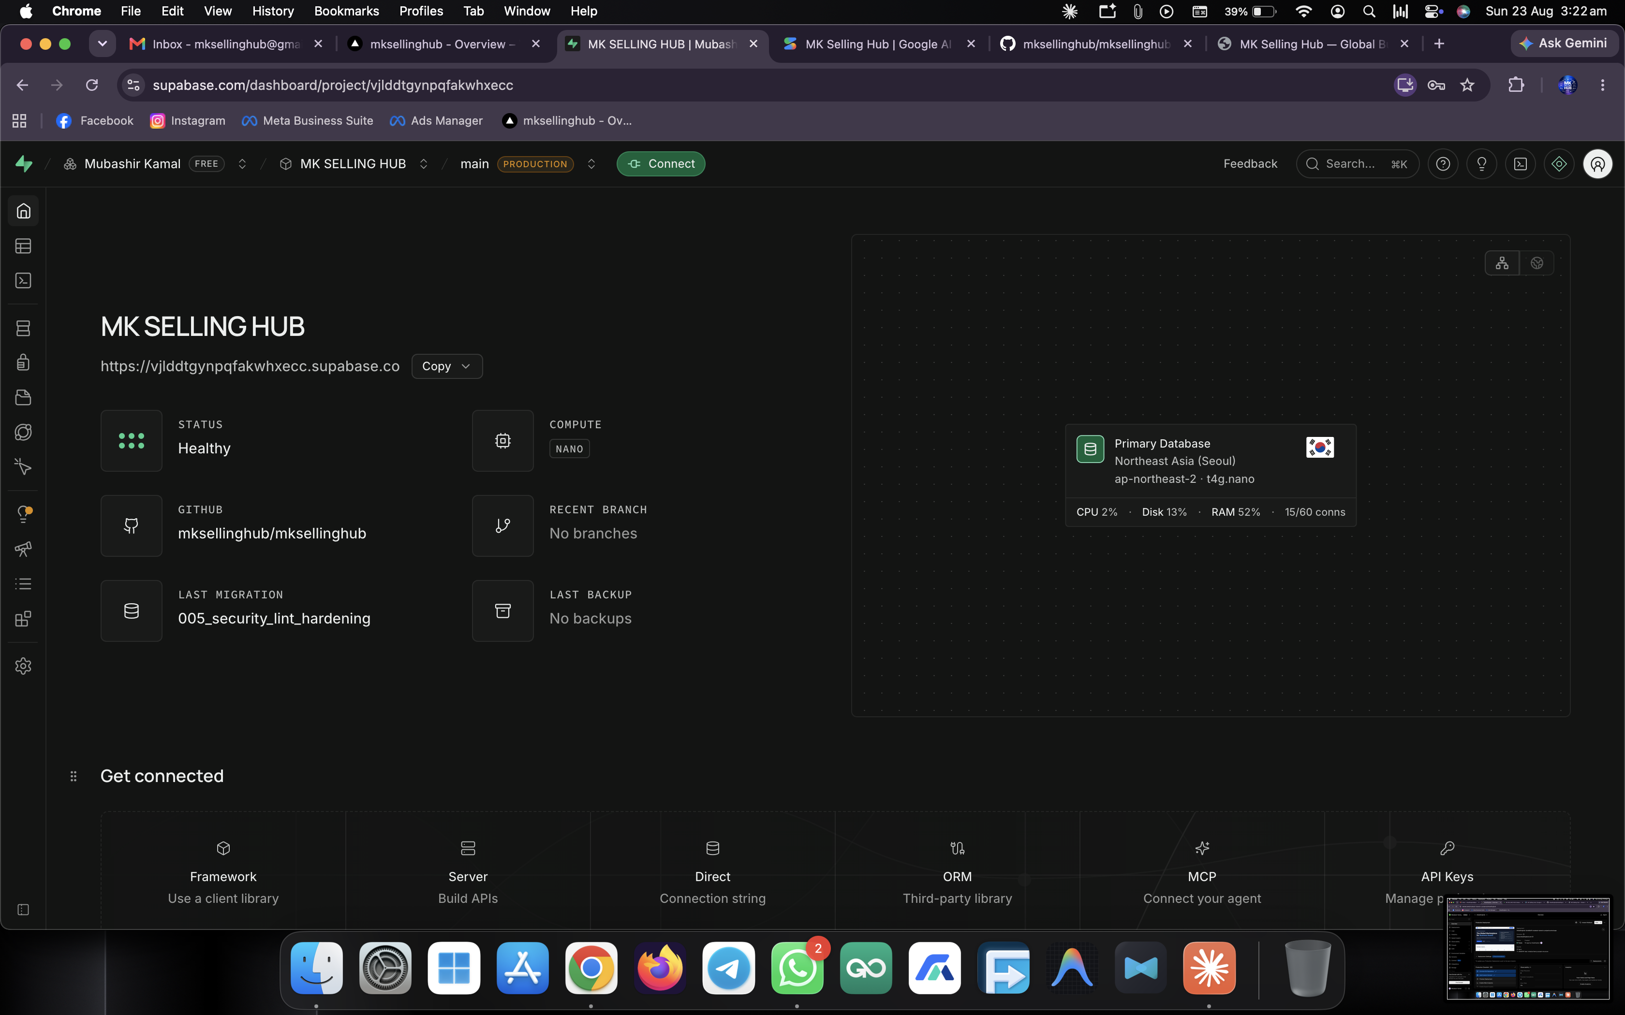The image size is (1625, 1015).
Task: Click the Supabase logo in the header
Action: [x=24, y=164]
